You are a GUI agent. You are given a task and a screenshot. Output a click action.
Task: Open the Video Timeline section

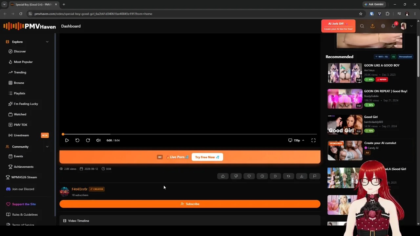point(190,221)
